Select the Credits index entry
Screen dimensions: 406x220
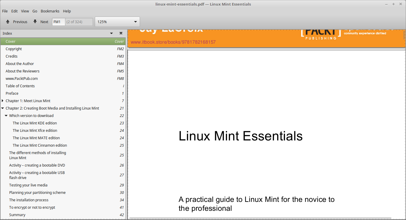point(63,56)
